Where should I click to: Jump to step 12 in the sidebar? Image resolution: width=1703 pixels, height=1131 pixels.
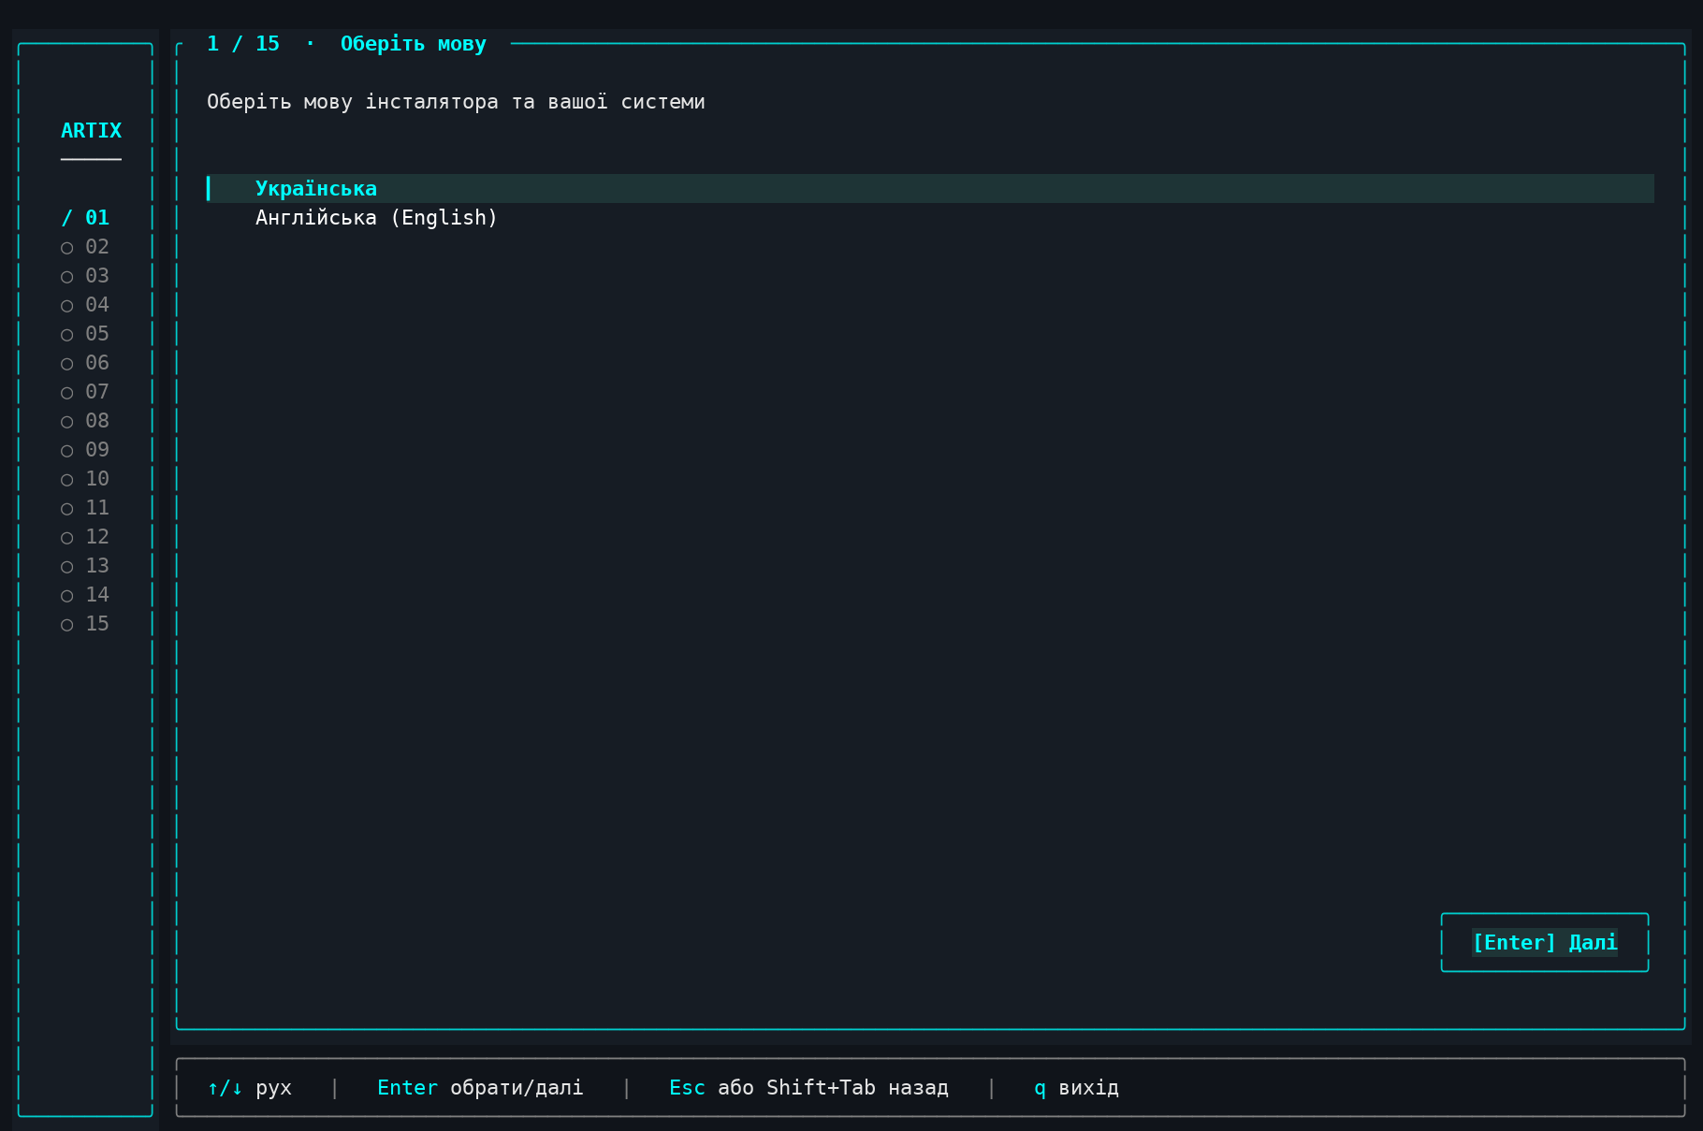click(85, 537)
